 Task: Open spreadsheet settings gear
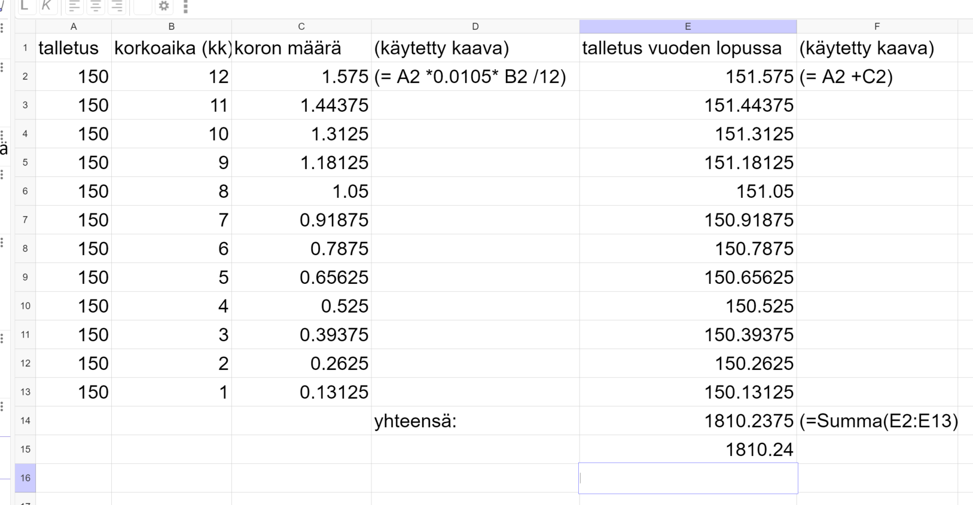(x=164, y=6)
